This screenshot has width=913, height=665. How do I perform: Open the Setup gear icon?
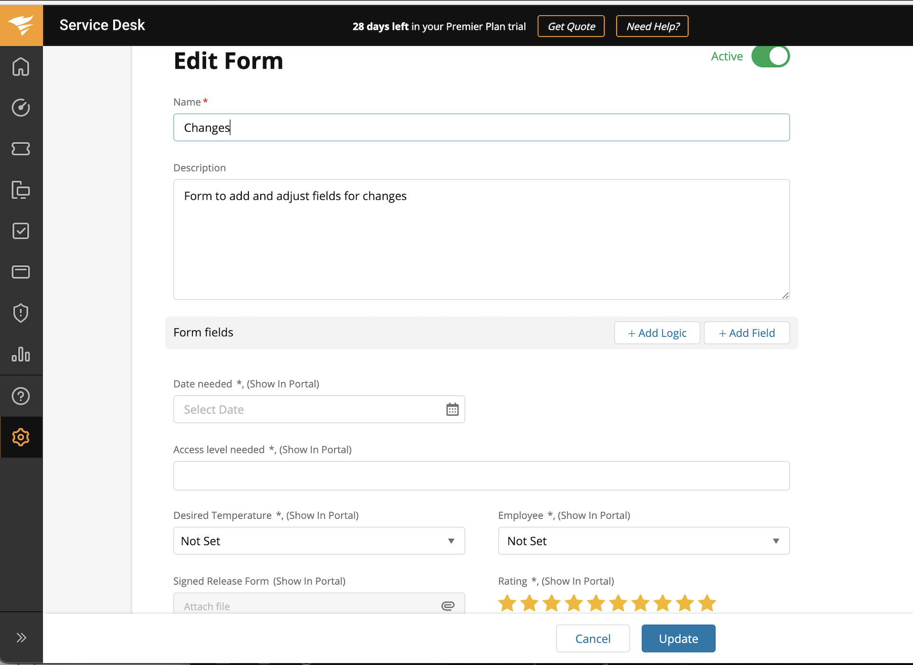pyautogui.click(x=21, y=437)
